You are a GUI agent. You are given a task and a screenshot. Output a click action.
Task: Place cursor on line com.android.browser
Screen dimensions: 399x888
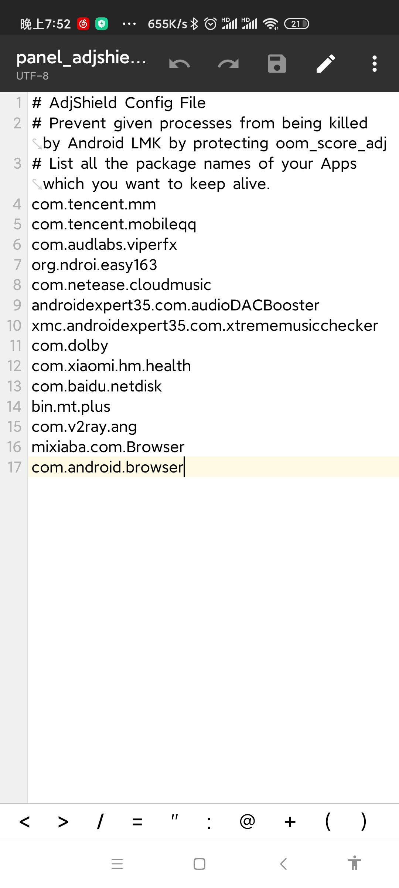(108, 467)
